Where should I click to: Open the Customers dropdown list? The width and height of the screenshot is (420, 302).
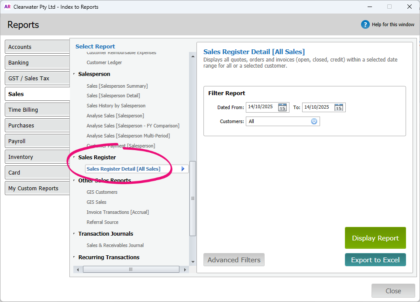(314, 121)
